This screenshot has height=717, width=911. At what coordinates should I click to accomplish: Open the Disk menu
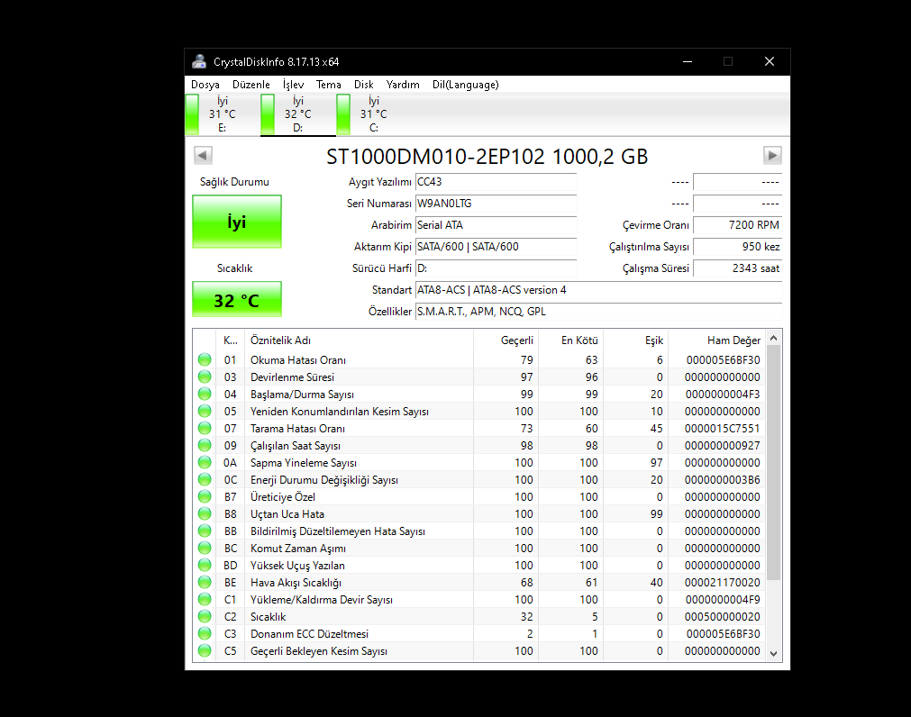[364, 85]
